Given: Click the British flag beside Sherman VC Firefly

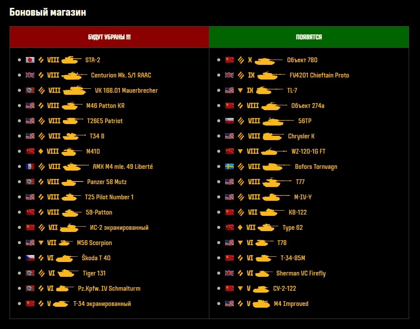Looking at the screenshot, I should tap(229, 273).
